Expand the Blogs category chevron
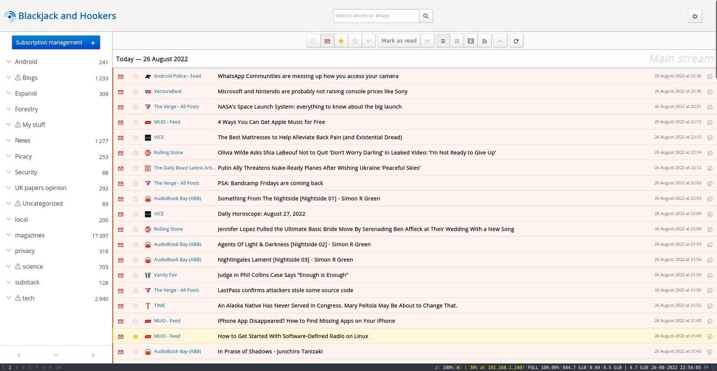 point(9,78)
